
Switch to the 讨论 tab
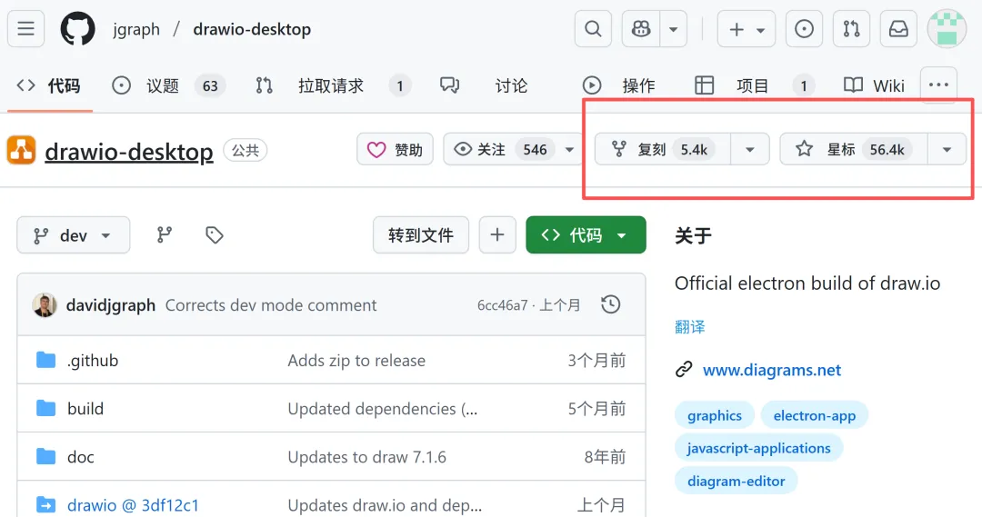(484, 85)
